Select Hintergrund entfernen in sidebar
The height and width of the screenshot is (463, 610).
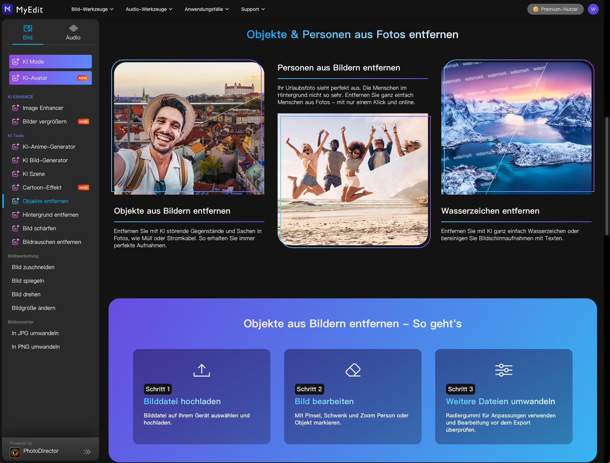[50, 215]
